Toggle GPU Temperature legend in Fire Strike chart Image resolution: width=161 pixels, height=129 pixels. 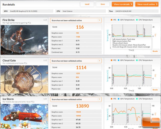[x=126, y=20]
